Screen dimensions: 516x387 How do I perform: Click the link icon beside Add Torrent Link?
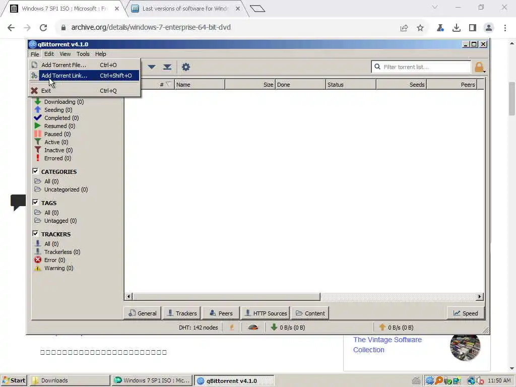click(x=34, y=76)
